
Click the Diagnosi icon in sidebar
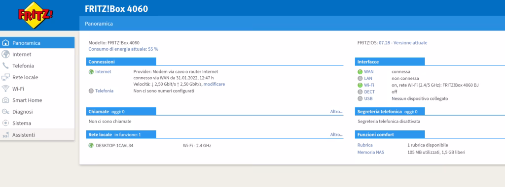[5, 112]
